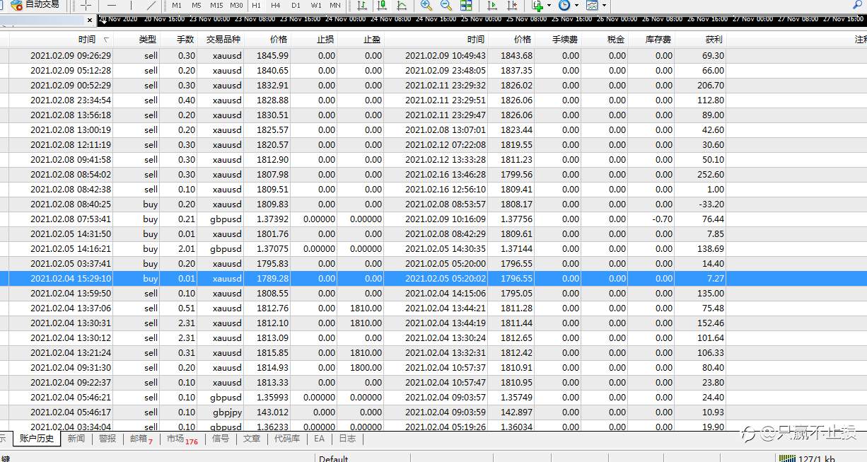Open the 警报 tab

107,439
